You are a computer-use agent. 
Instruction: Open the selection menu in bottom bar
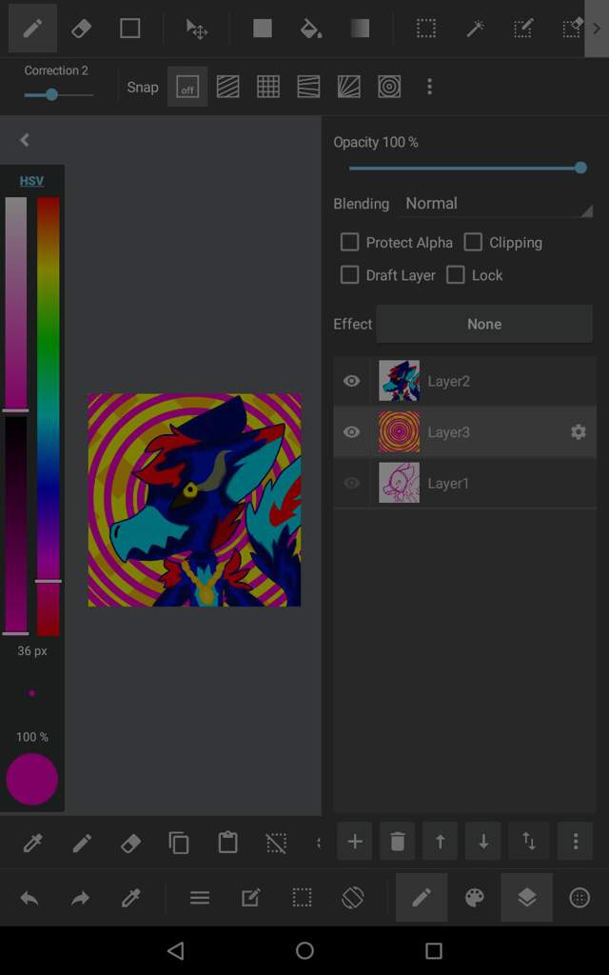pos(302,898)
